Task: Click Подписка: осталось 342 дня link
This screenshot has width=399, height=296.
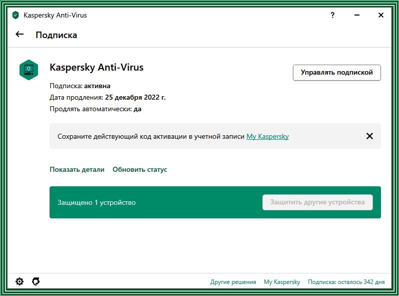Action: pyautogui.click(x=346, y=282)
